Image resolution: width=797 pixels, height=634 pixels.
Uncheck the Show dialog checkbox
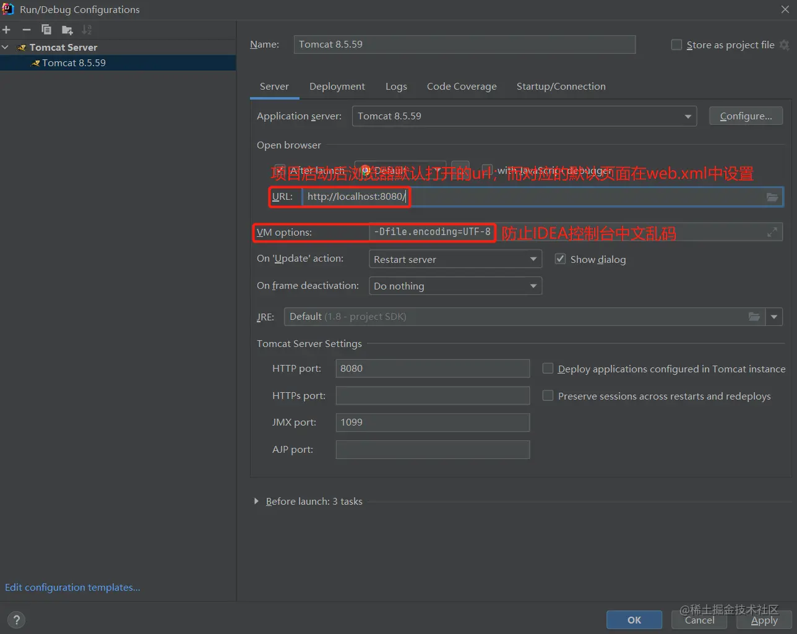(560, 259)
